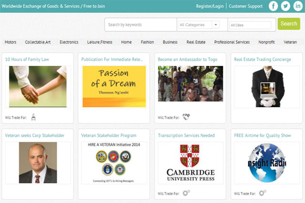Select the Real Estate category tab

(196, 42)
